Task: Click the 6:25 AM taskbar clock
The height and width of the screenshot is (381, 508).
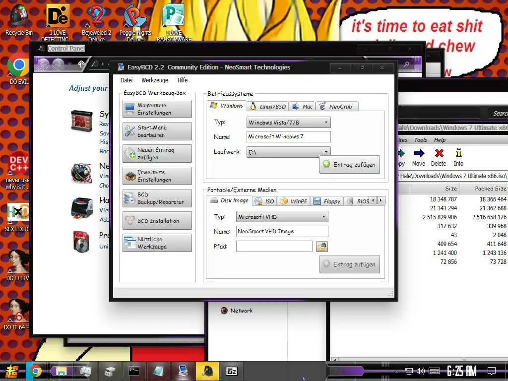Action: [462, 371]
